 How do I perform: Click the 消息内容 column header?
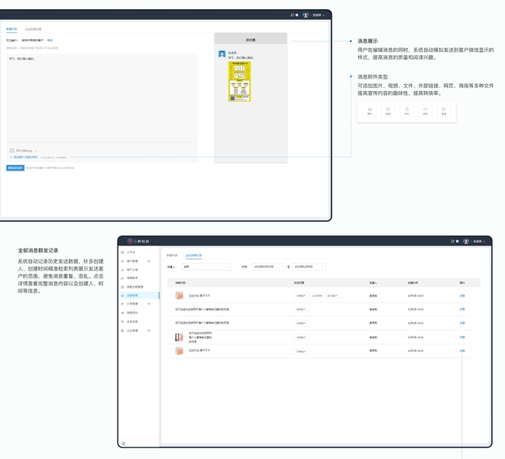[x=180, y=283]
